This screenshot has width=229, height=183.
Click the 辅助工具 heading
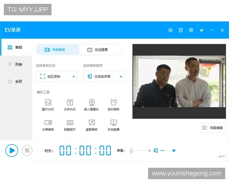tap(43, 92)
